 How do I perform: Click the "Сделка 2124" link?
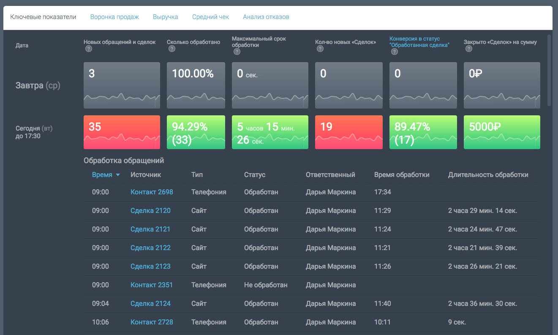click(150, 303)
